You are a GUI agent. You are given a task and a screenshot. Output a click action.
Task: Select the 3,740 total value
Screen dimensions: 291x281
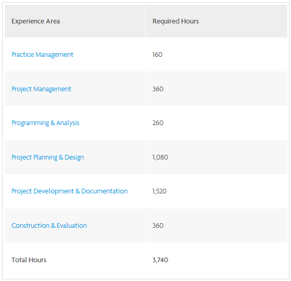tap(160, 260)
